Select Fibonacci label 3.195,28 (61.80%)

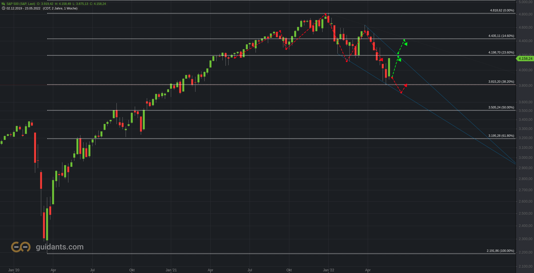click(501, 136)
